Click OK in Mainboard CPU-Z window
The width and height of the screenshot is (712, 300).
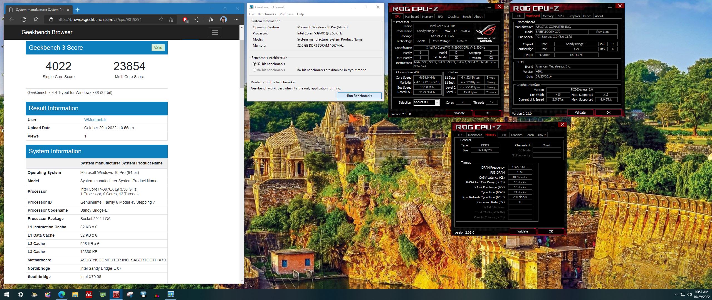608,112
